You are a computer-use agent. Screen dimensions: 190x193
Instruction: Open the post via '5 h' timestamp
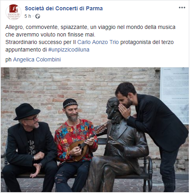click(x=28, y=16)
